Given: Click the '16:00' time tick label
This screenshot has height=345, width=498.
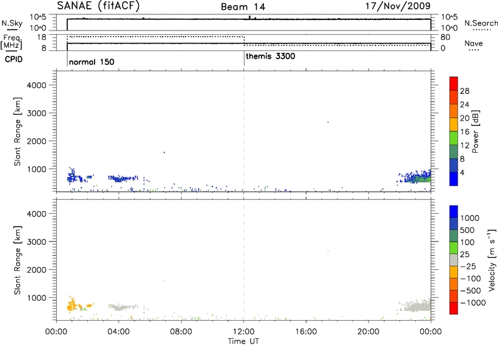Looking at the screenshot, I should pyautogui.click(x=306, y=332).
